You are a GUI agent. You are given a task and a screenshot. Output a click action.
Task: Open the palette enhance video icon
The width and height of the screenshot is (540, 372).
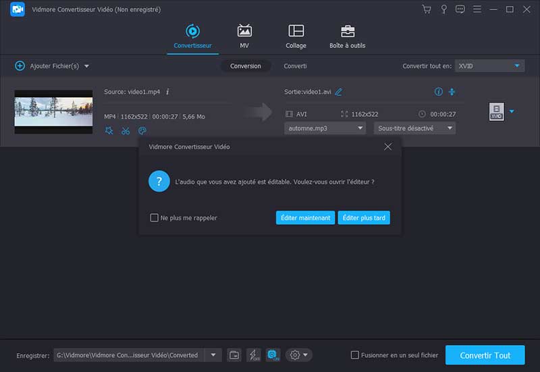(142, 130)
